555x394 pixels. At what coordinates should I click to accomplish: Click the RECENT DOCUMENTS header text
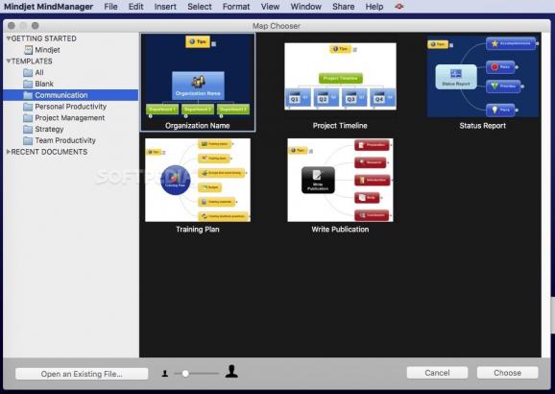[49, 152]
